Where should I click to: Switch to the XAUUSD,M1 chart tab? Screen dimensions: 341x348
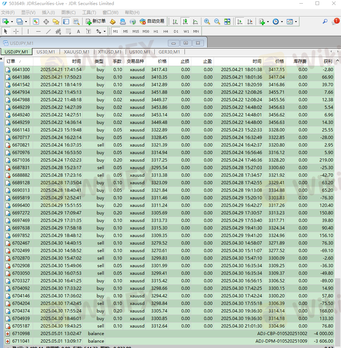76,52
